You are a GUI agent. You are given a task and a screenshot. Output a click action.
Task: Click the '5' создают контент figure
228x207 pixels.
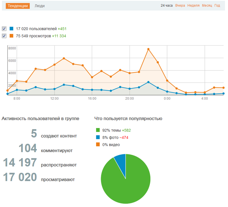pos(34,133)
